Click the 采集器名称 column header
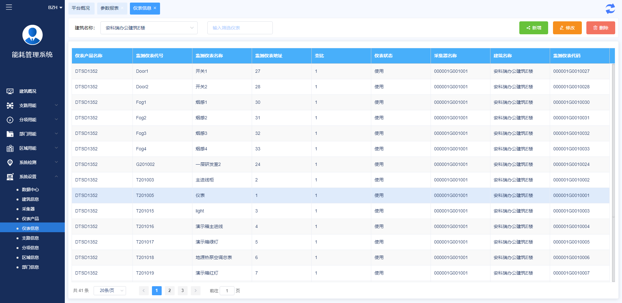The width and height of the screenshot is (622, 303). (460, 56)
